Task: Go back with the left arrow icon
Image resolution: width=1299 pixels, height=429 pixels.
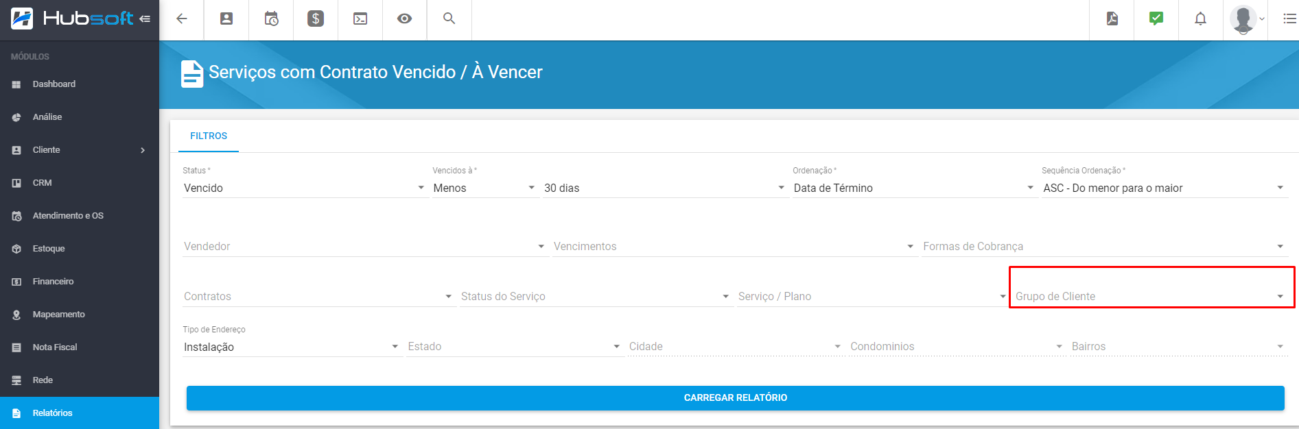Action: [x=182, y=19]
